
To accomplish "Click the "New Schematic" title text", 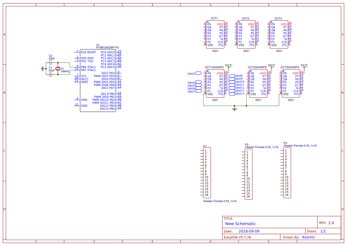I will click(x=240, y=224).
